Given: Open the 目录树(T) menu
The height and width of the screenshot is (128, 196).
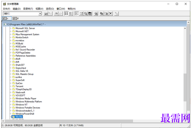Looking at the screenshot, I should coord(28,9).
